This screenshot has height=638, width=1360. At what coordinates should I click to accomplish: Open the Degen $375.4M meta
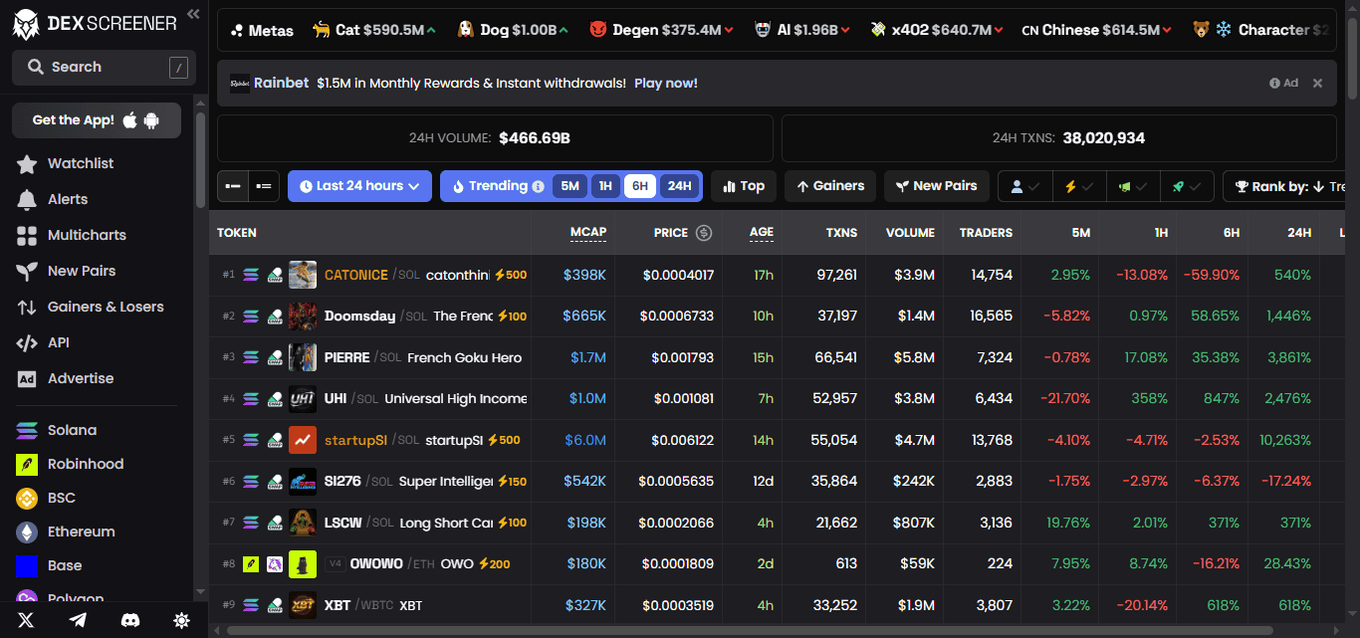pos(662,30)
